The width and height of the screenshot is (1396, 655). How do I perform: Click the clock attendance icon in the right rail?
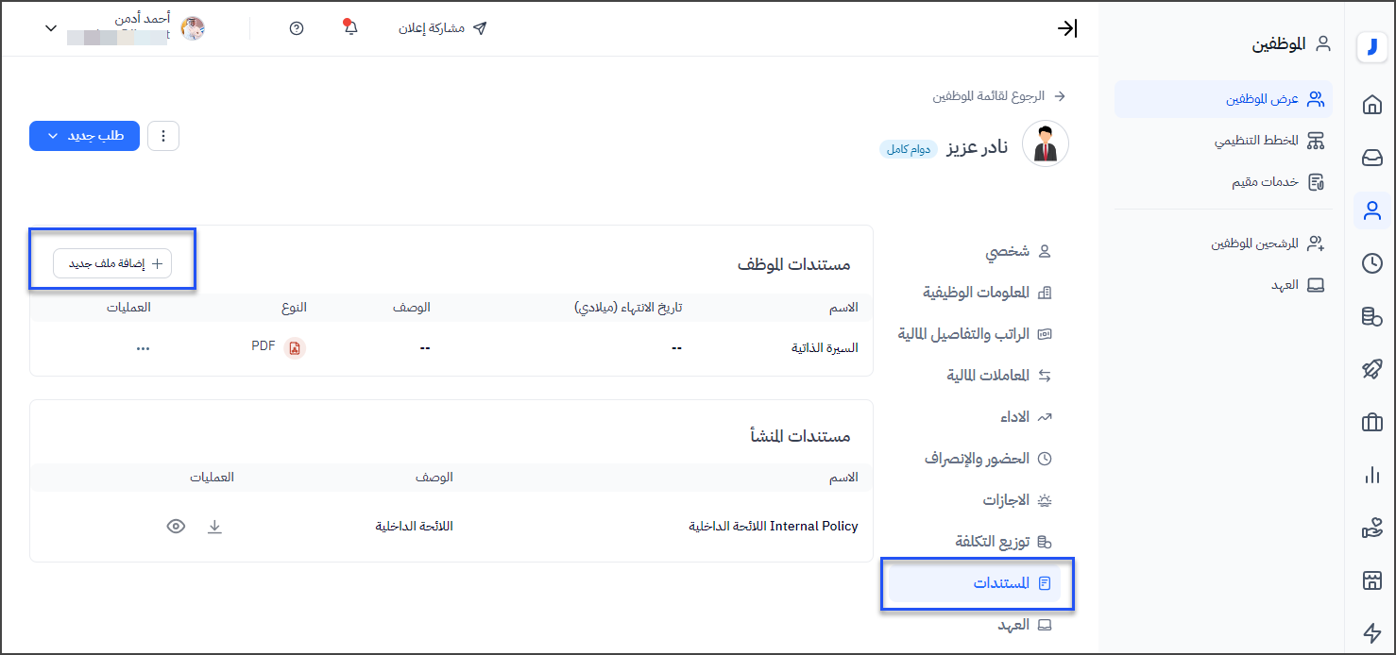pos(1371,264)
